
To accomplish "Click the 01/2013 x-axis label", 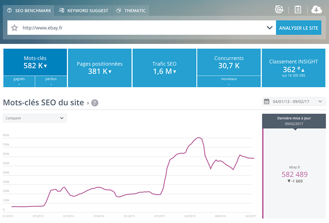I will pyautogui.click(x=8, y=216).
